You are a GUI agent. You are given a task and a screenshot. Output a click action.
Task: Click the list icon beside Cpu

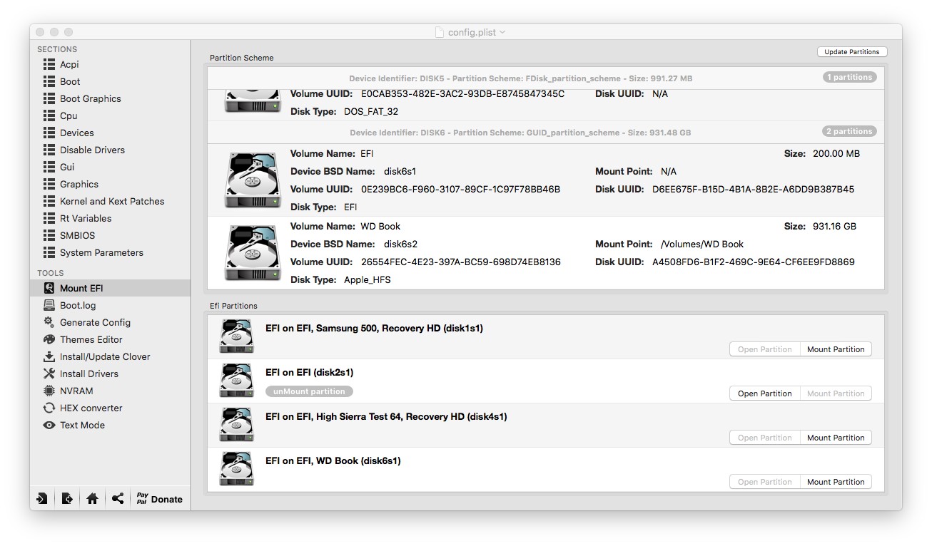pyautogui.click(x=49, y=115)
